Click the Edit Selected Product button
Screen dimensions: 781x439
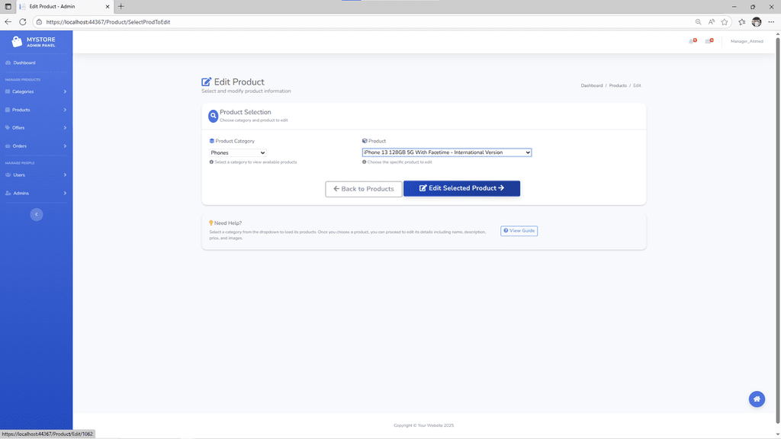tap(461, 188)
